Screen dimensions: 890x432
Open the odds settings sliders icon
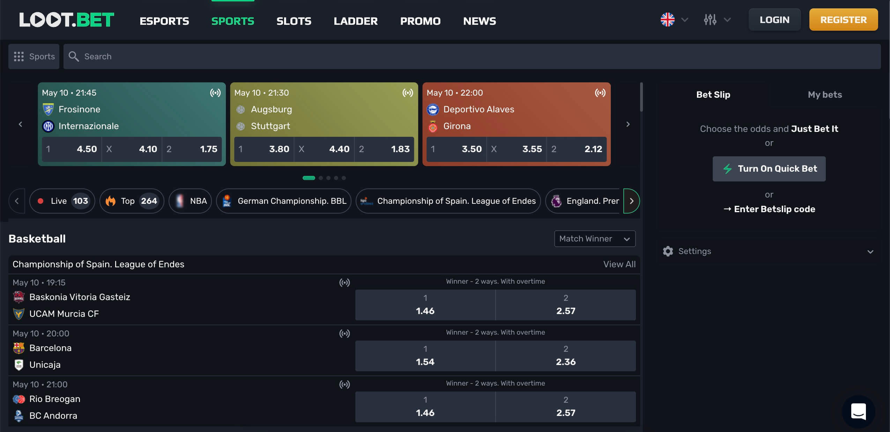click(x=710, y=20)
